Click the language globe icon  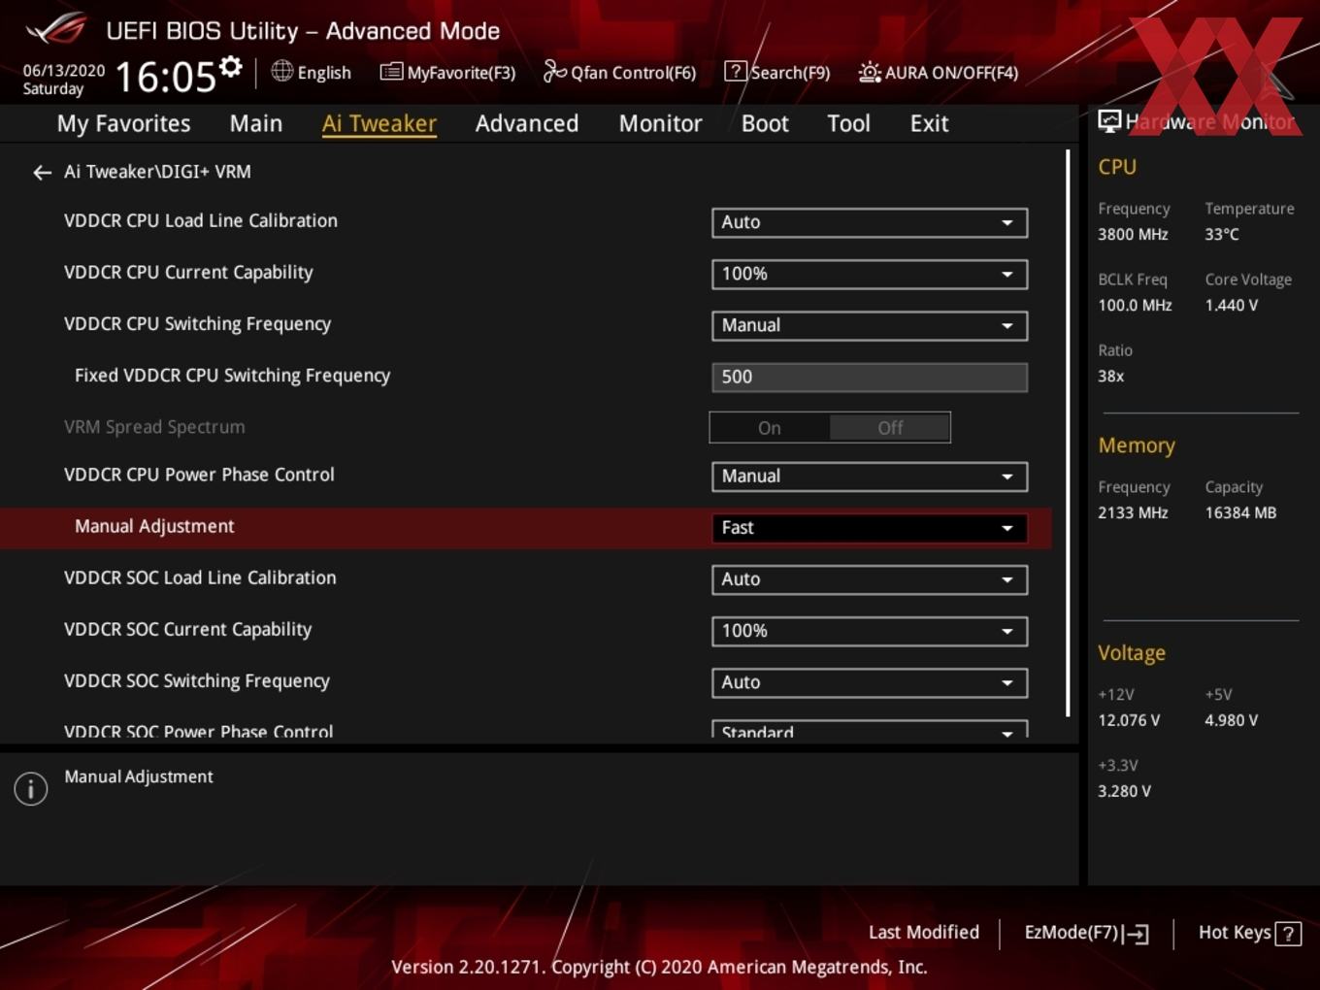point(281,71)
